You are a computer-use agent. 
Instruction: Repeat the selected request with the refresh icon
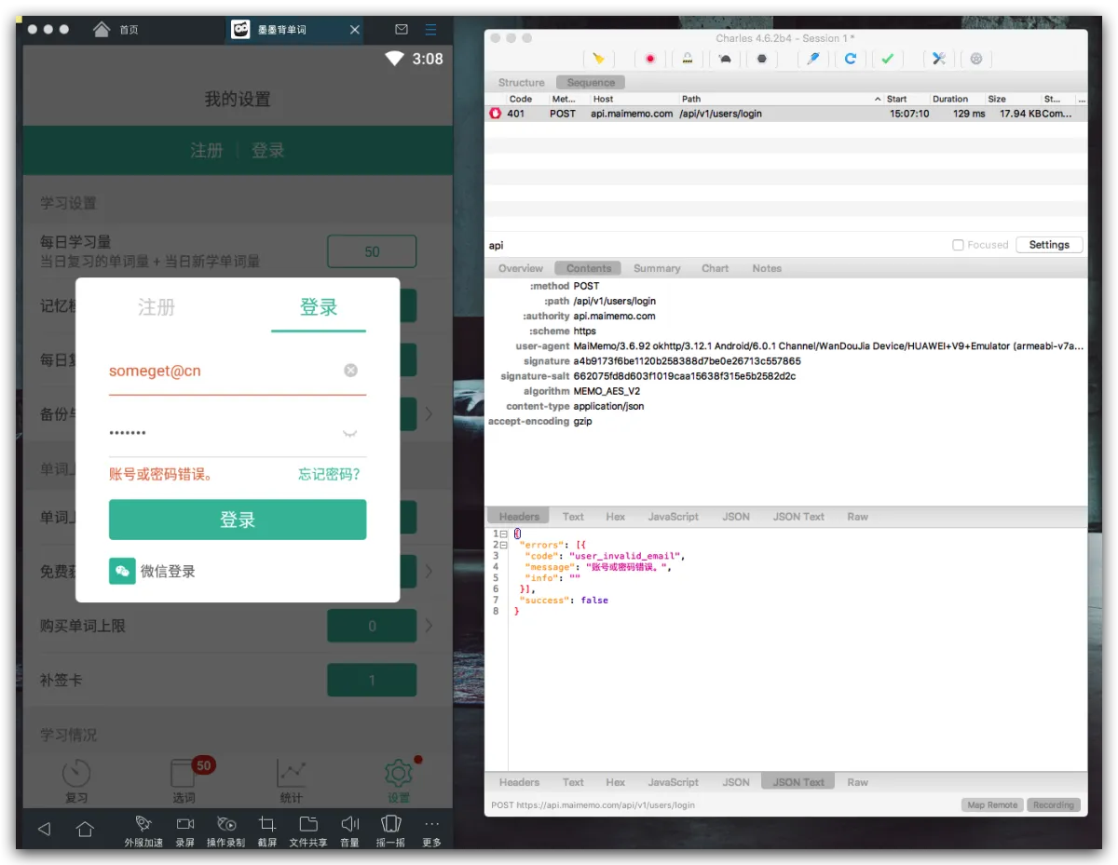coord(850,59)
